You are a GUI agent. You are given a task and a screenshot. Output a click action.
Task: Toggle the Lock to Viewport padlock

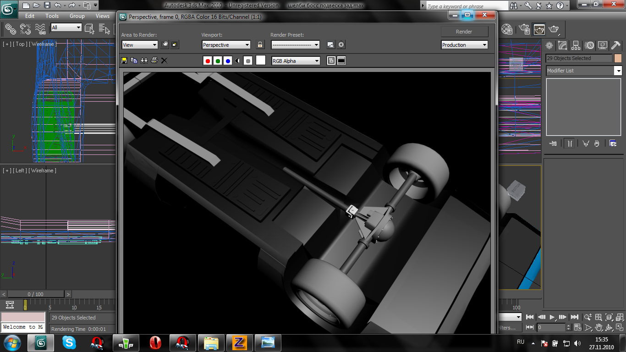[x=260, y=45]
